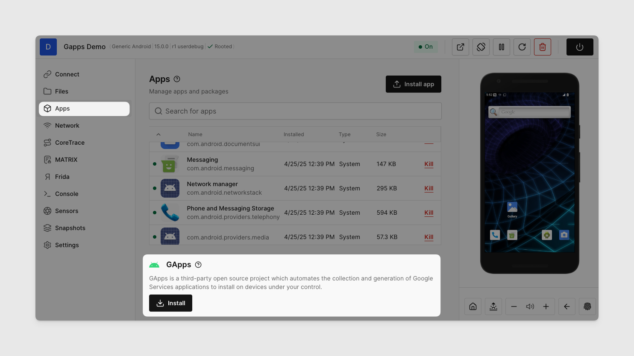Click the blue D device avatar
The width and height of the screenshot is (634, 356).
pyautogui.click(x=48, y=47)
